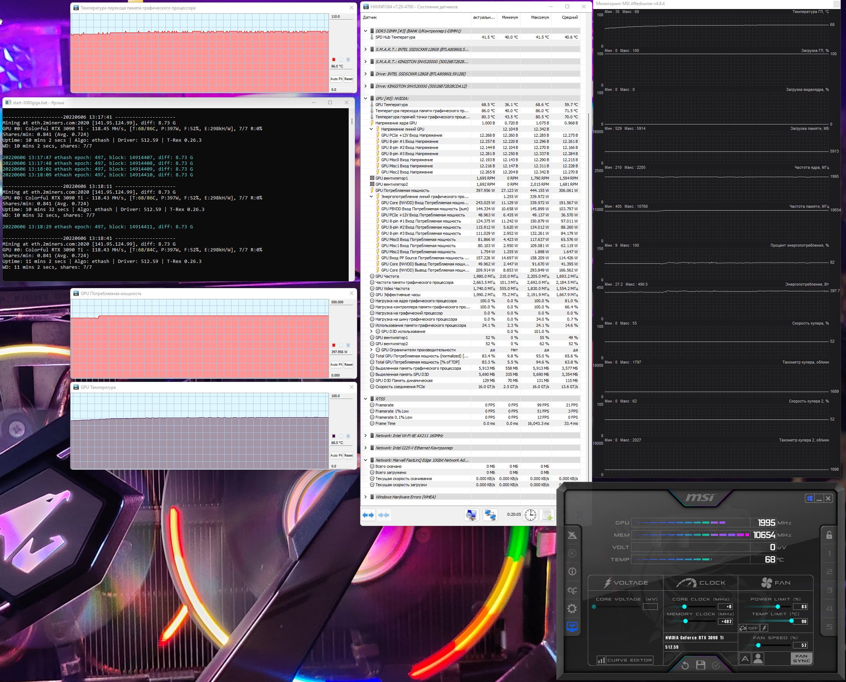Open the OC Scanner icon

click(x=572, y=590)
